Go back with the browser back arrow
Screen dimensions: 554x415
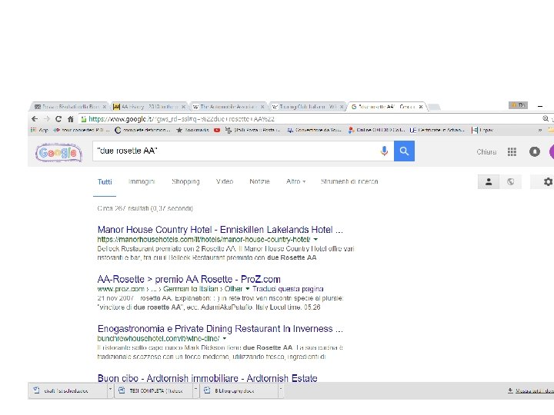pos(35,119)
